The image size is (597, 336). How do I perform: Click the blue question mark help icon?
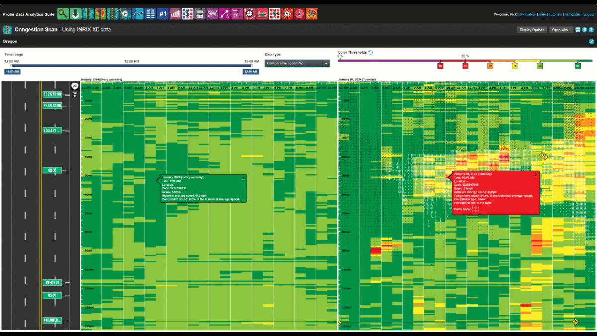(x=591, y=30)
